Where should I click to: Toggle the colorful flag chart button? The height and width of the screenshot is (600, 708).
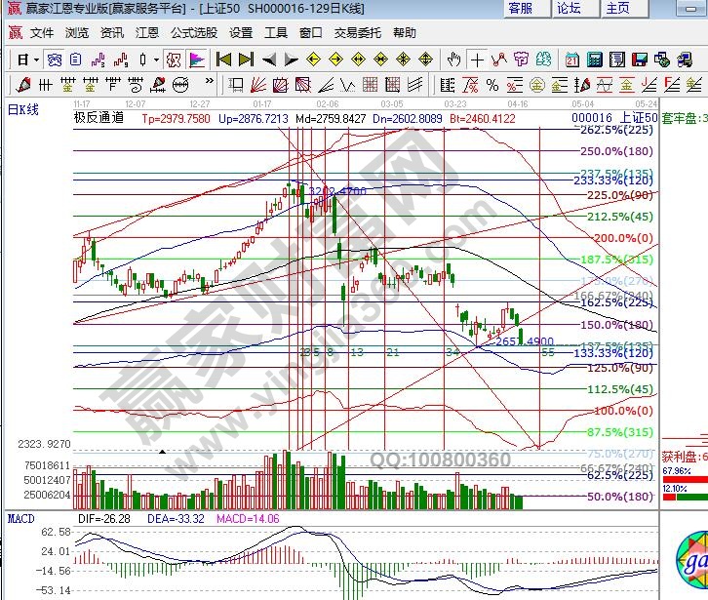(199, 60)
